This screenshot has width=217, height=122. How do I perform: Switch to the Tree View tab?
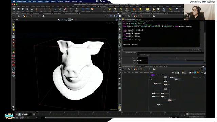[x=139, y=66]
